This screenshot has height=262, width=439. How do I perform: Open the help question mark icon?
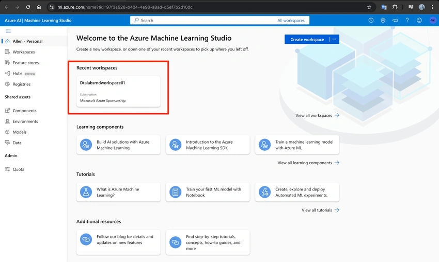click(x=407, y=21)
